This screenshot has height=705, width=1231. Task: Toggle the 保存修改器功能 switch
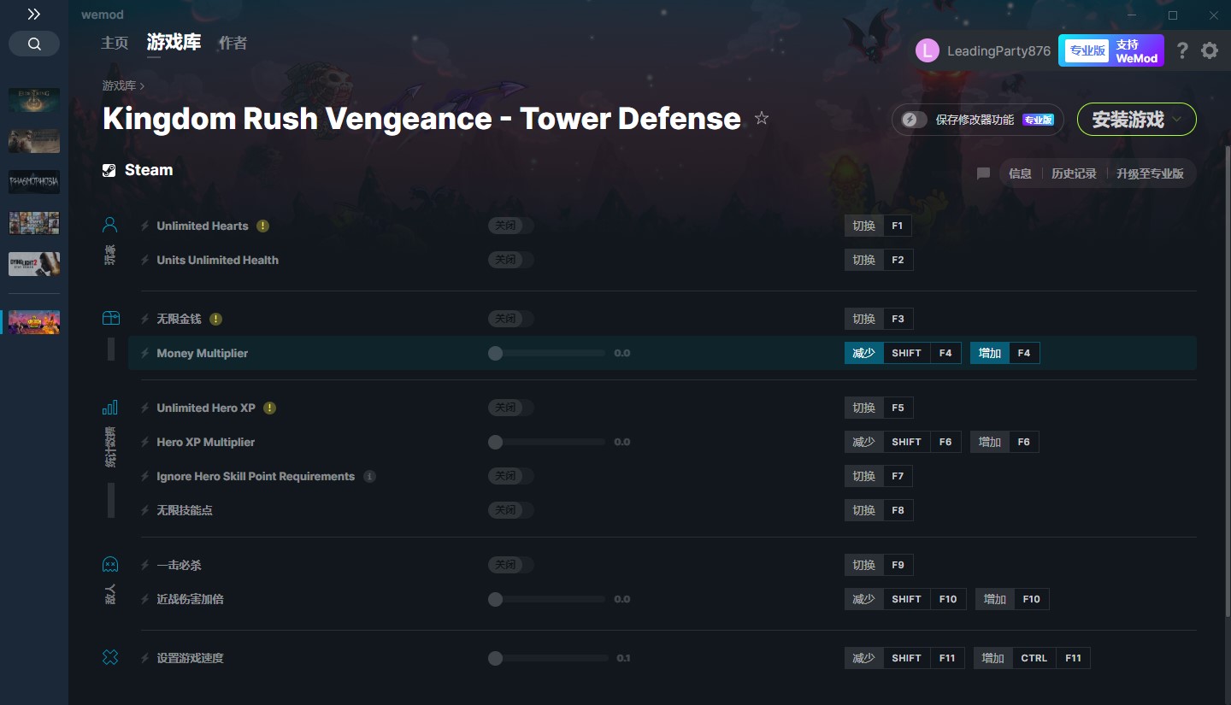click(914, 120)
